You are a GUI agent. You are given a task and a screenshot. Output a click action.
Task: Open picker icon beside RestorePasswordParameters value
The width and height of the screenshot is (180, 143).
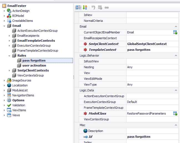[x=175, y=113]
